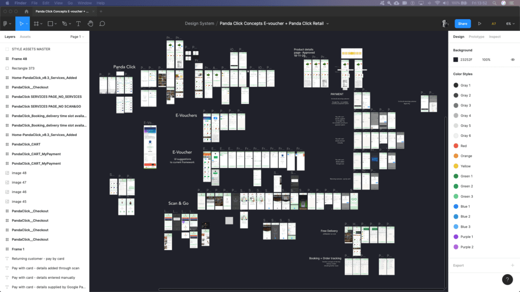Select the Comment tool

[x=102, y=23]
